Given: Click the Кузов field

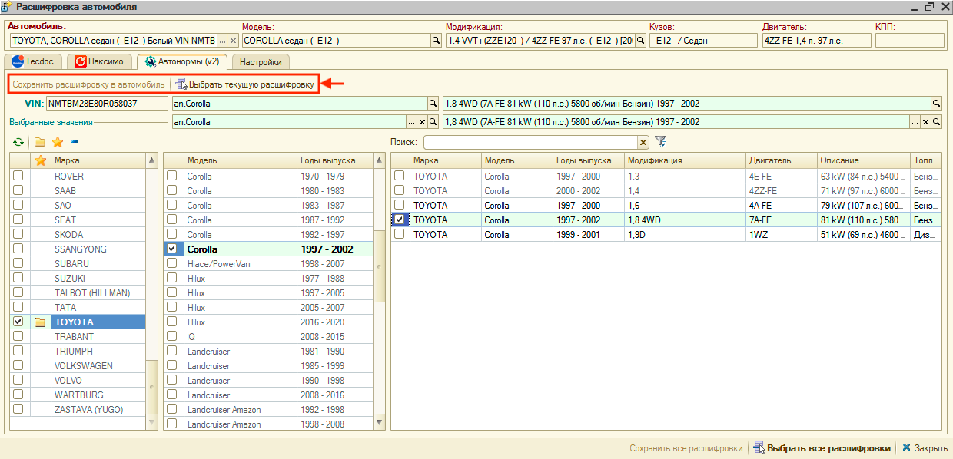Looking at the screenshot, I should point(703,40).
